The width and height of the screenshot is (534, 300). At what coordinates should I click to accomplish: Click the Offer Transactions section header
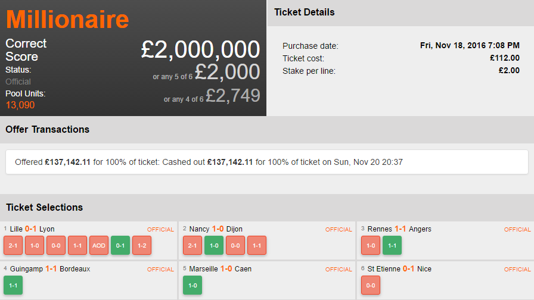click(x=48, y=129)
